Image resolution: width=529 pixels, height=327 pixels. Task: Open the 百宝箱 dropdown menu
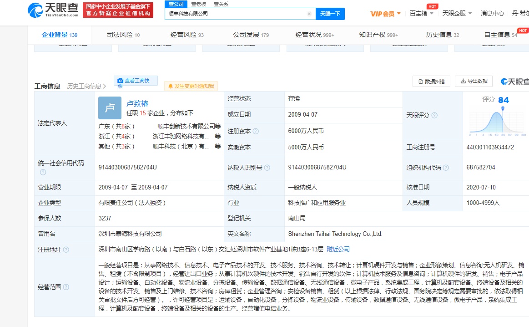[421, 14]
